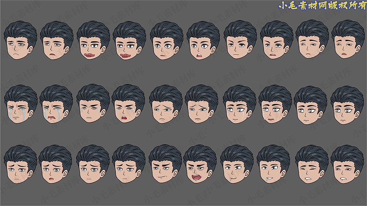
Task: Pick the squinting face with open red mouth, middle row
Action: pyautogui.click(x=128, y=105)
